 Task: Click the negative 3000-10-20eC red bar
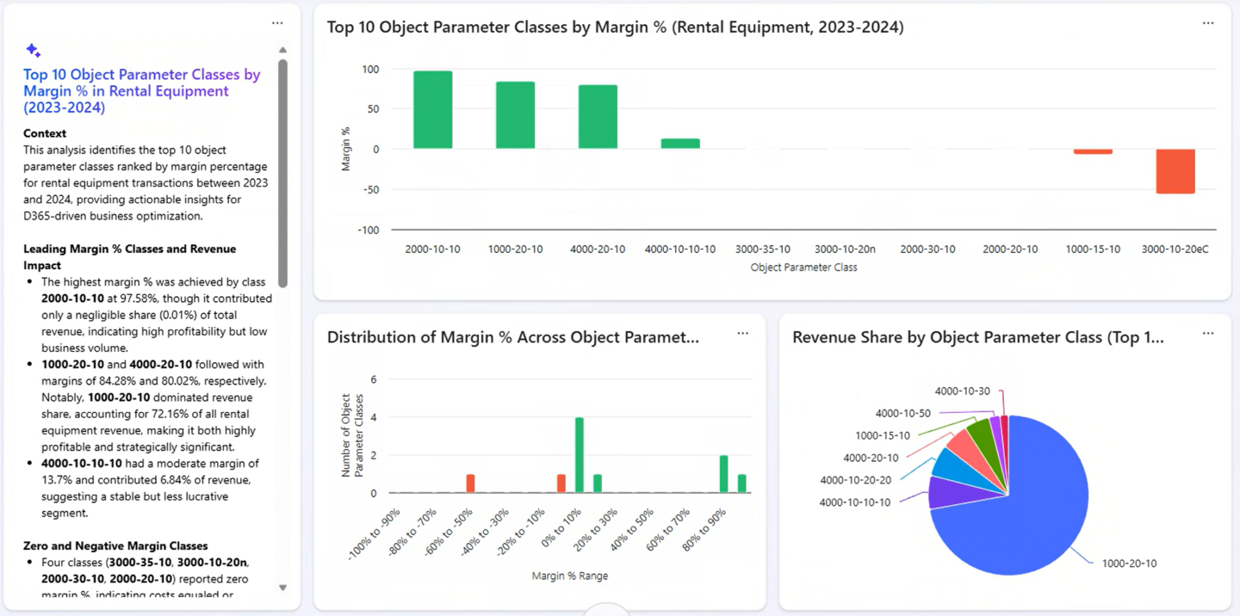click(x=1175, y=171)
